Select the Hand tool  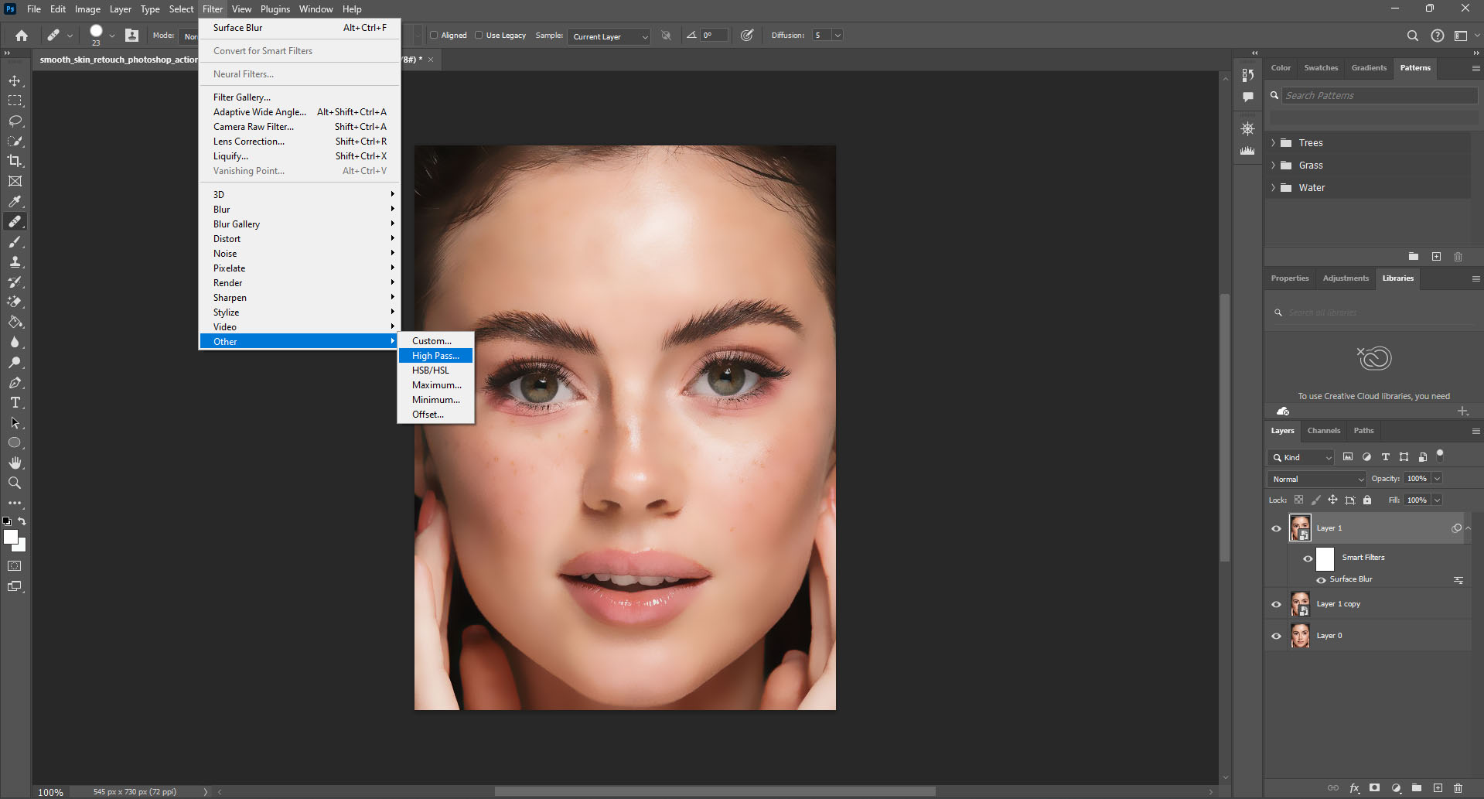pyautogui.click(x=15, y=463)
